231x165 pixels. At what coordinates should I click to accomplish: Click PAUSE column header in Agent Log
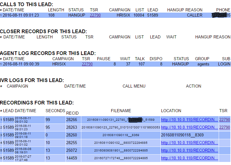pyautogui.click(x=103, y=59)
